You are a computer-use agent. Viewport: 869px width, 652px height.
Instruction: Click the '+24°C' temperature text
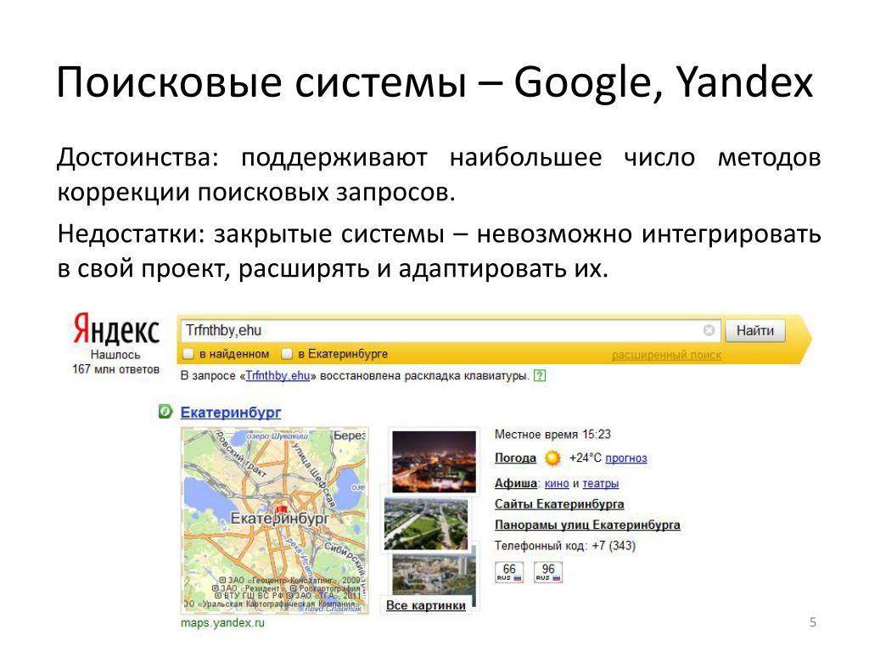pos(585,458)
